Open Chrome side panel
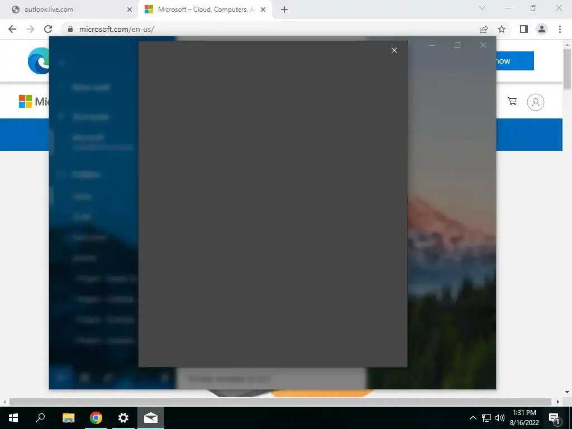572x429 pixels. 524,29
